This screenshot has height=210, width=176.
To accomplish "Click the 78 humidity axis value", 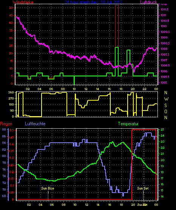I will pyautogui.click(x=4, y=163).
